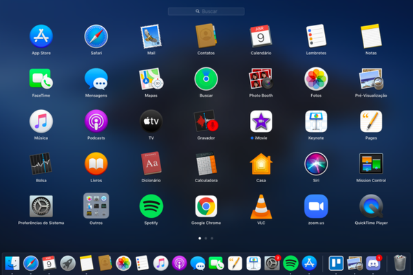Screen dimensions: 413x275
Task: Open App Store from Launchpad grid
Action: pos(41,36)
